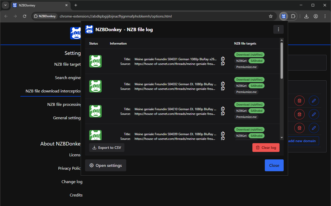Select NZB file download interception section
The height and width of the screenshot is (206, 331).
click(53, 91)
